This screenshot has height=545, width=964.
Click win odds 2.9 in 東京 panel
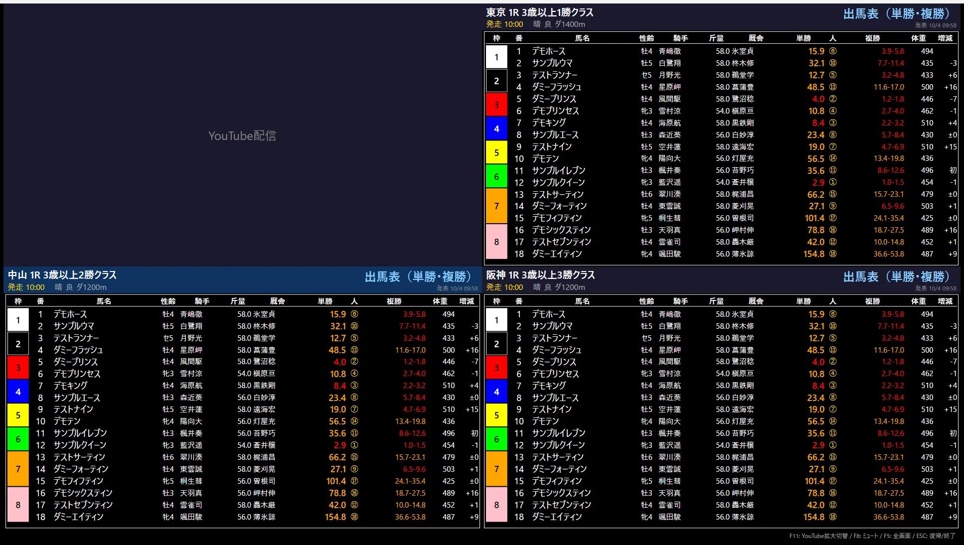[x=818, y=183]
